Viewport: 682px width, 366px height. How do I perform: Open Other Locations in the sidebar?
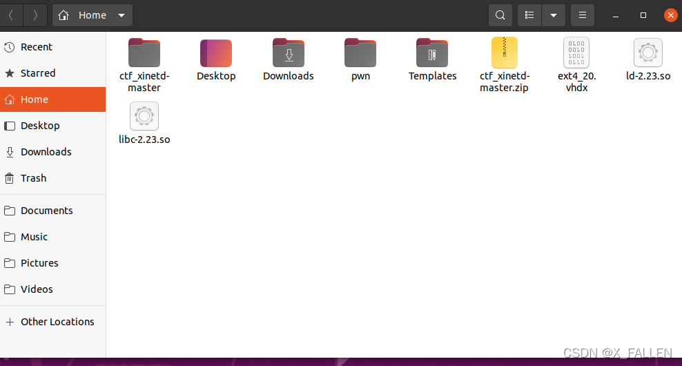tap(52, 322)
